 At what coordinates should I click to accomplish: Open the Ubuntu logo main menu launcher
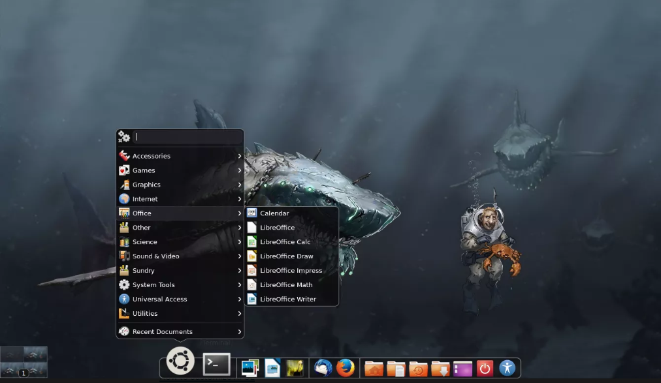coord(180,361)
